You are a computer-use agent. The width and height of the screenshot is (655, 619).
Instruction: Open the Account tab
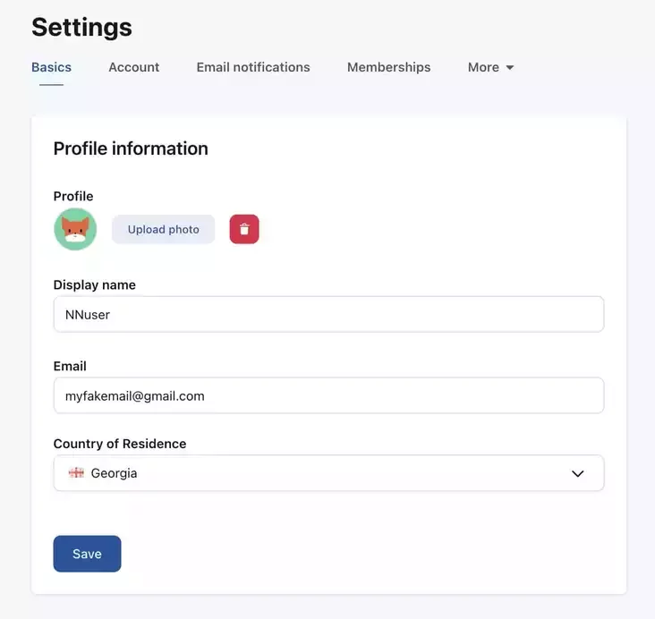134,67
